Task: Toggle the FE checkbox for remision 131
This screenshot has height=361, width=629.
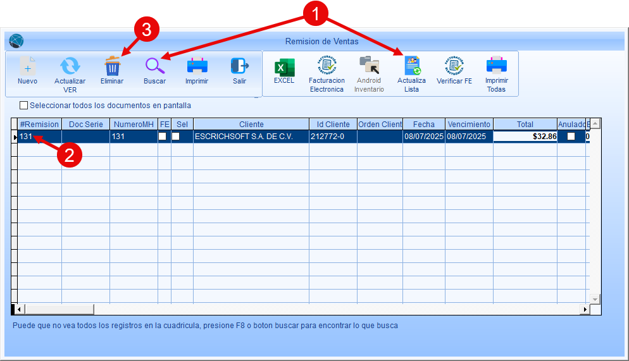Action: click(x=163, y=137)
